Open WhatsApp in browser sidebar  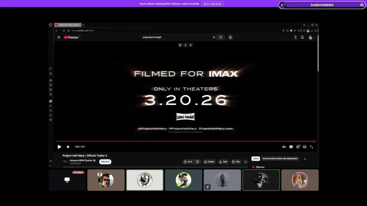[x=51, y=85]
